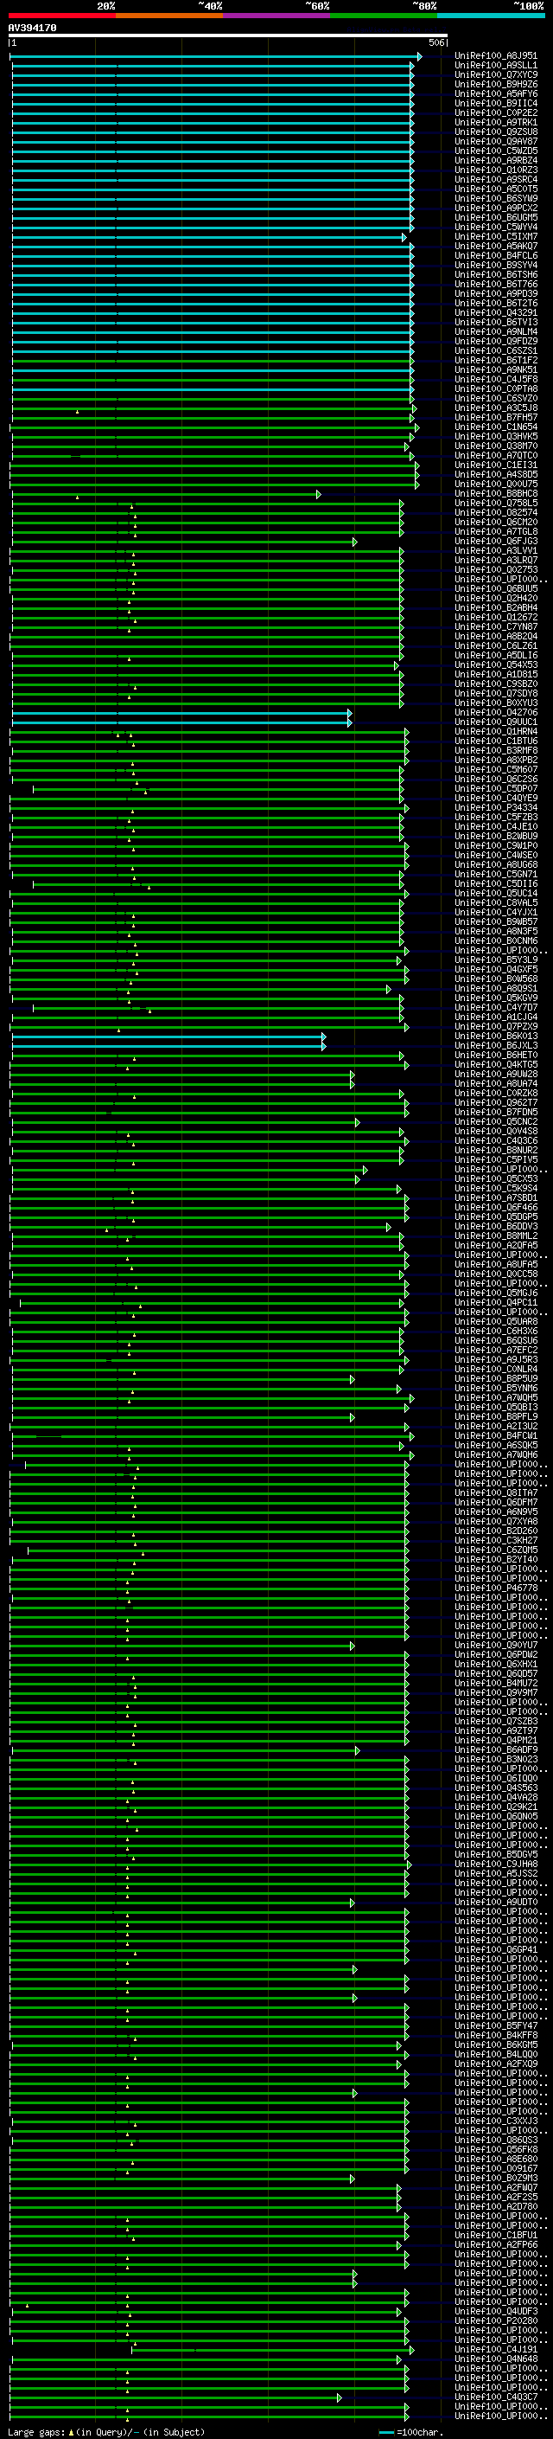Open hit UniRef100_A5AFY6

pos(496,93)
